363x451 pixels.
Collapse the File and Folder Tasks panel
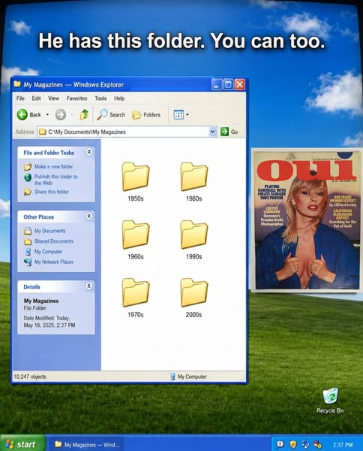tap(89, 152)
